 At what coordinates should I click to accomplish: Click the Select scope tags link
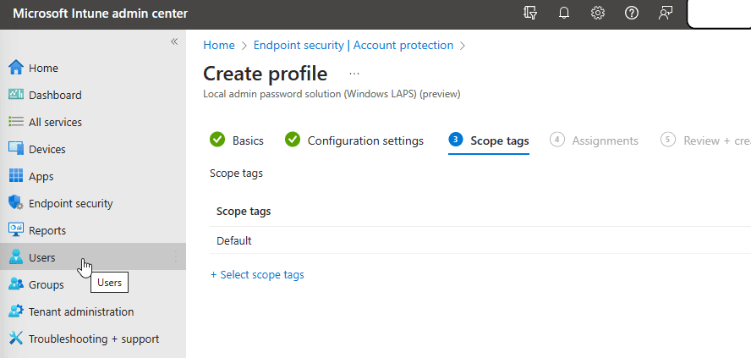point(257,275)
